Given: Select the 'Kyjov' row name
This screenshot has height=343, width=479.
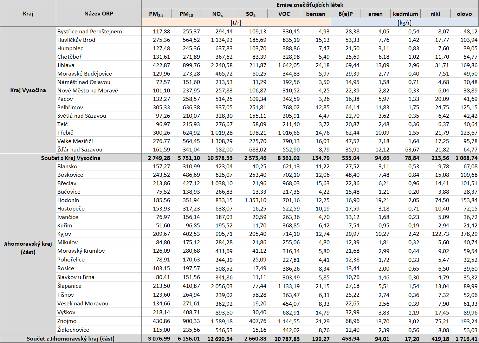Looking at the screenshot, I should pyautogui.click(x=64, y=234).
